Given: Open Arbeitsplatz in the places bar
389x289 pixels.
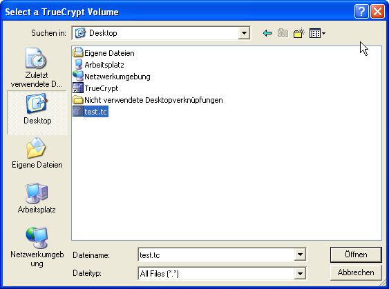Looking at the screenshot, I should [x=37, y=198].
